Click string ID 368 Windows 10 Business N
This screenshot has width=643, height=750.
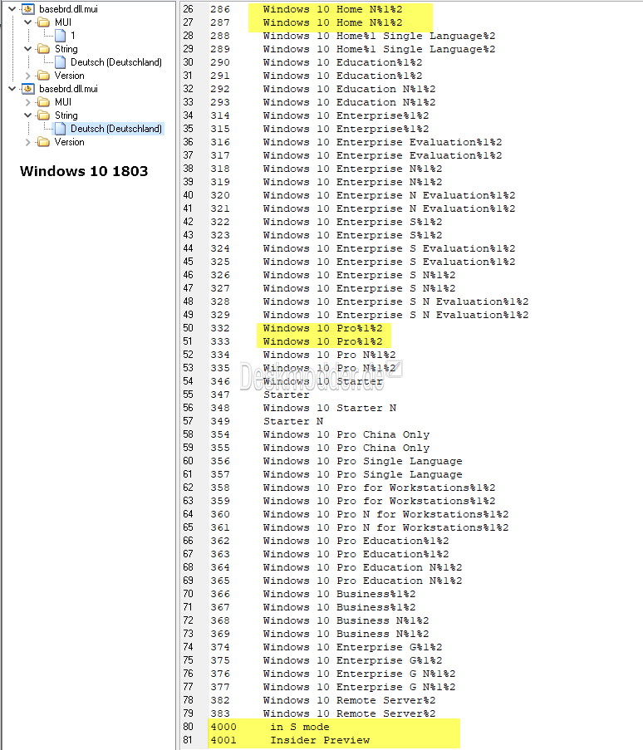(x=346, y=620)
